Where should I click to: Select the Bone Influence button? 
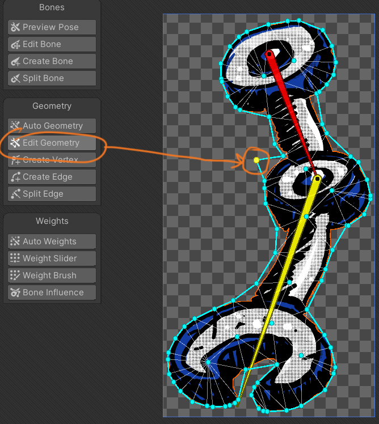pos(52,292)
